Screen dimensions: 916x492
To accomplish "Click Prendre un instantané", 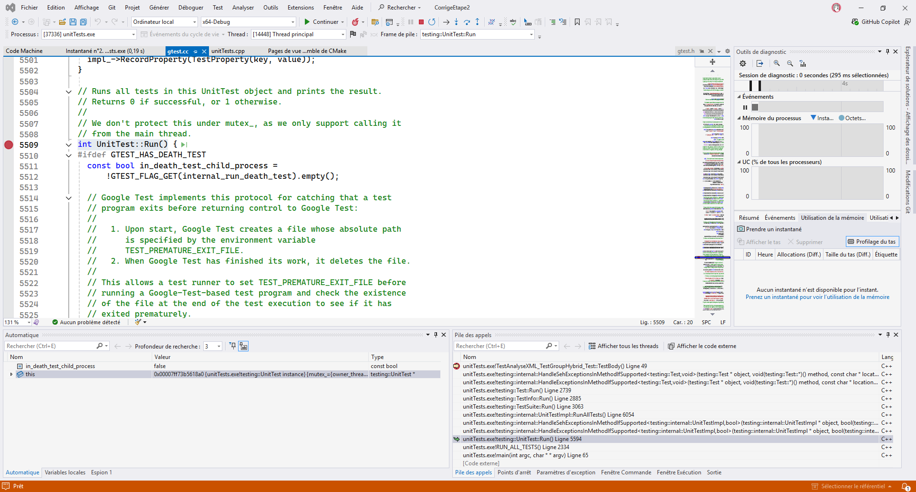I will pyautogui.click(x=769, y=229).
